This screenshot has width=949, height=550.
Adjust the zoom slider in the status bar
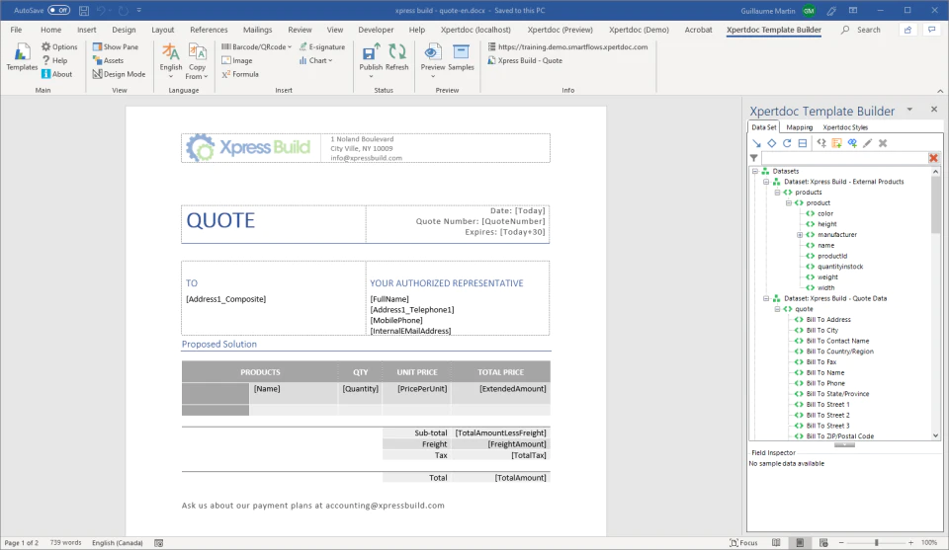click(876, 543)
